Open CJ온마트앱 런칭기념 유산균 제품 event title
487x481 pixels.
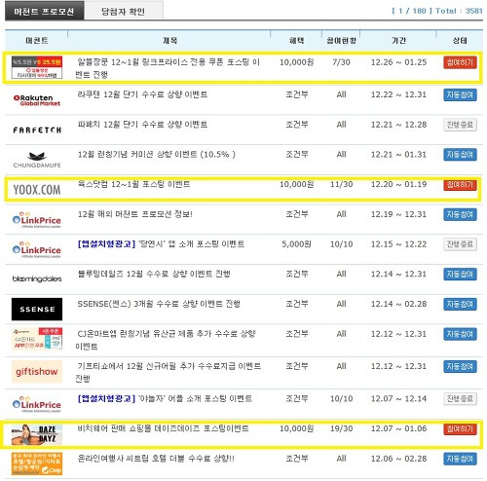(x=166, y=340)
